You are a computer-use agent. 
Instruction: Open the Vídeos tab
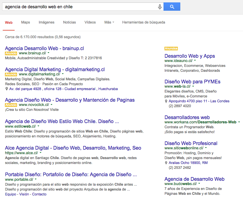click(x=90, y=22)
